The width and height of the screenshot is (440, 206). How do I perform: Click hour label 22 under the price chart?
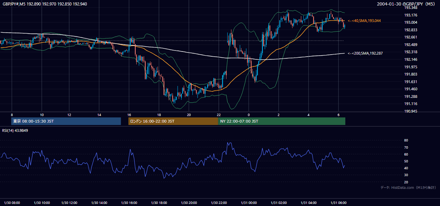point(219,115)
